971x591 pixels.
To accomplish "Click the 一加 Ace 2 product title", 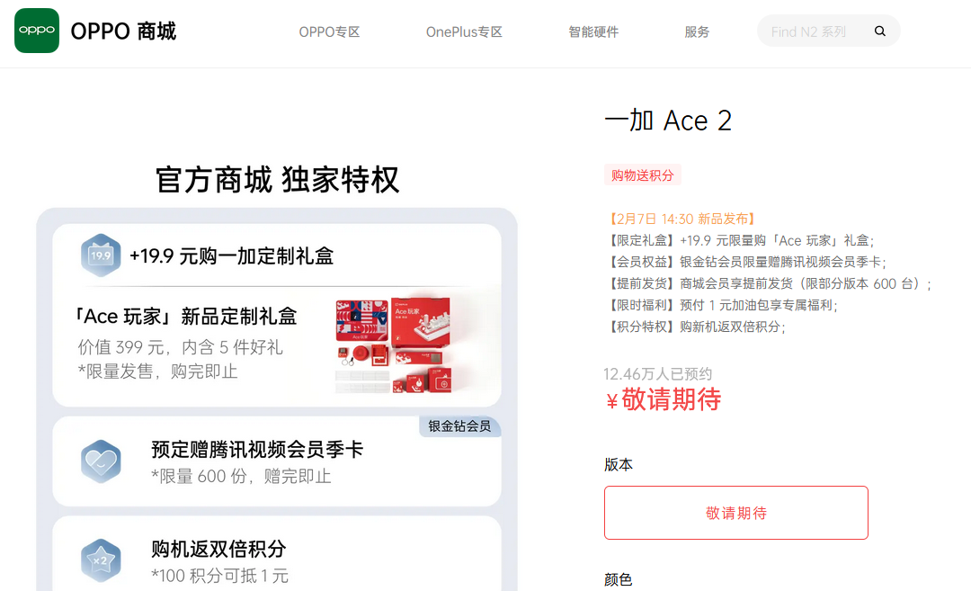I will click(668, 121).
